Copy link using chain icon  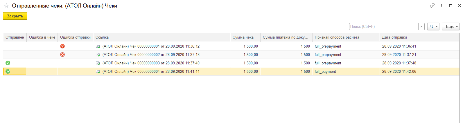pos(432,6)
